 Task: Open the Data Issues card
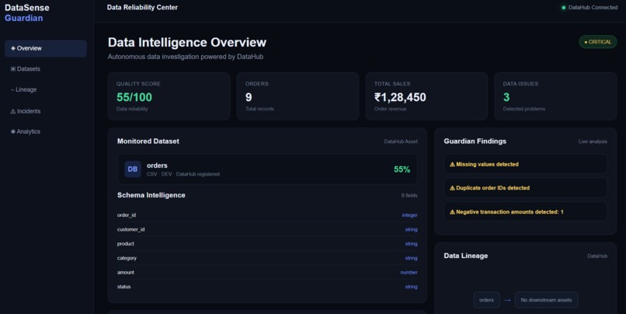(556, 96)
